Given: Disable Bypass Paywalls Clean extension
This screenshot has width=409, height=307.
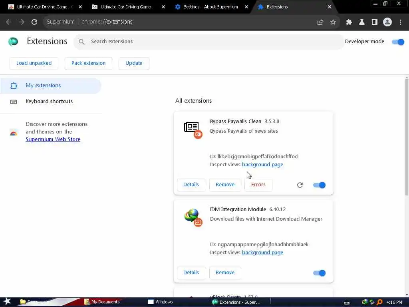Looking at the screenshot, I should click(x=320, y=185).
